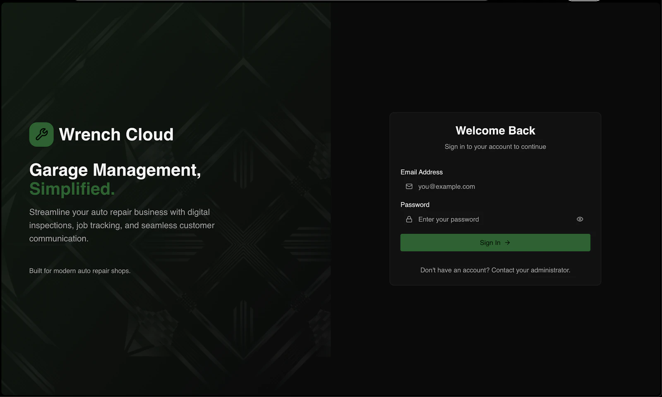Click the lock icon in password field

coord(409,219)
